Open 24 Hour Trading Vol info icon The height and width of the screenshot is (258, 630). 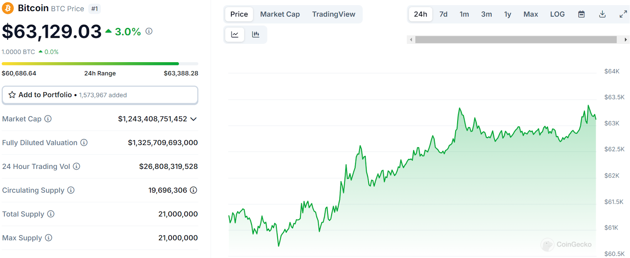[x=76, y=166]
